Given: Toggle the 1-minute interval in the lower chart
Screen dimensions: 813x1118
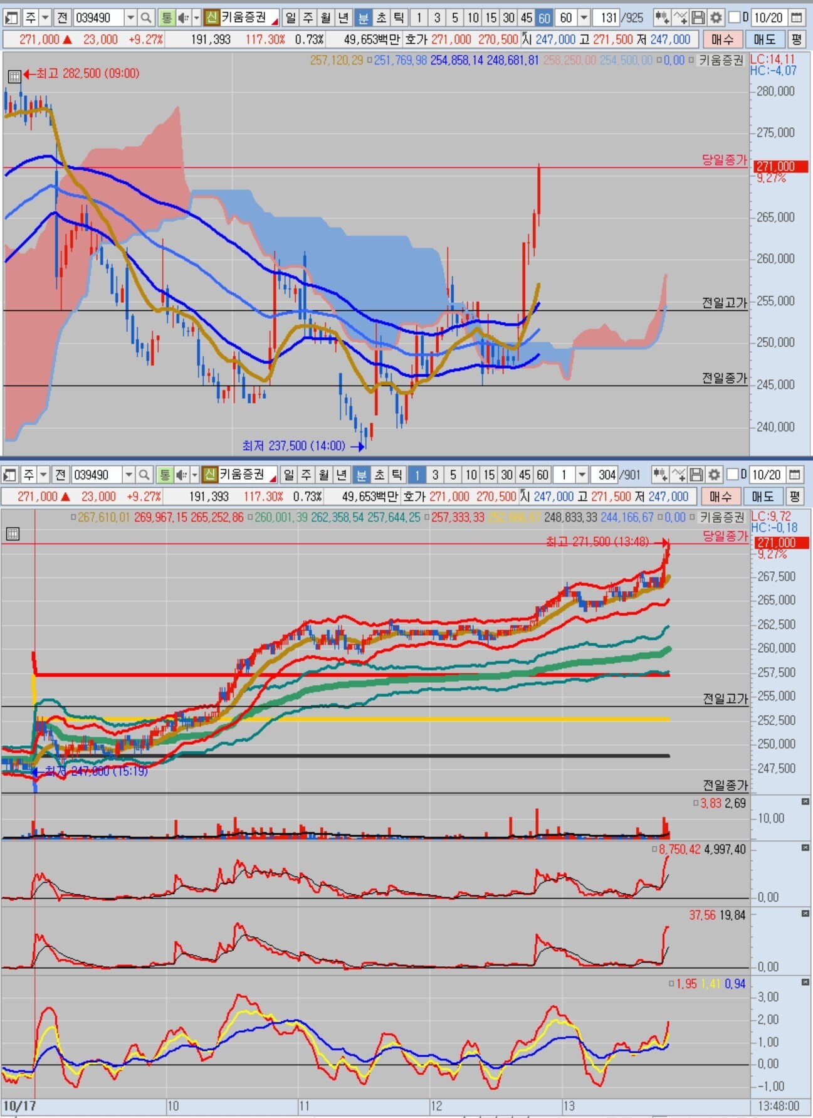Looking at the screenshot, I should [417, 475].
